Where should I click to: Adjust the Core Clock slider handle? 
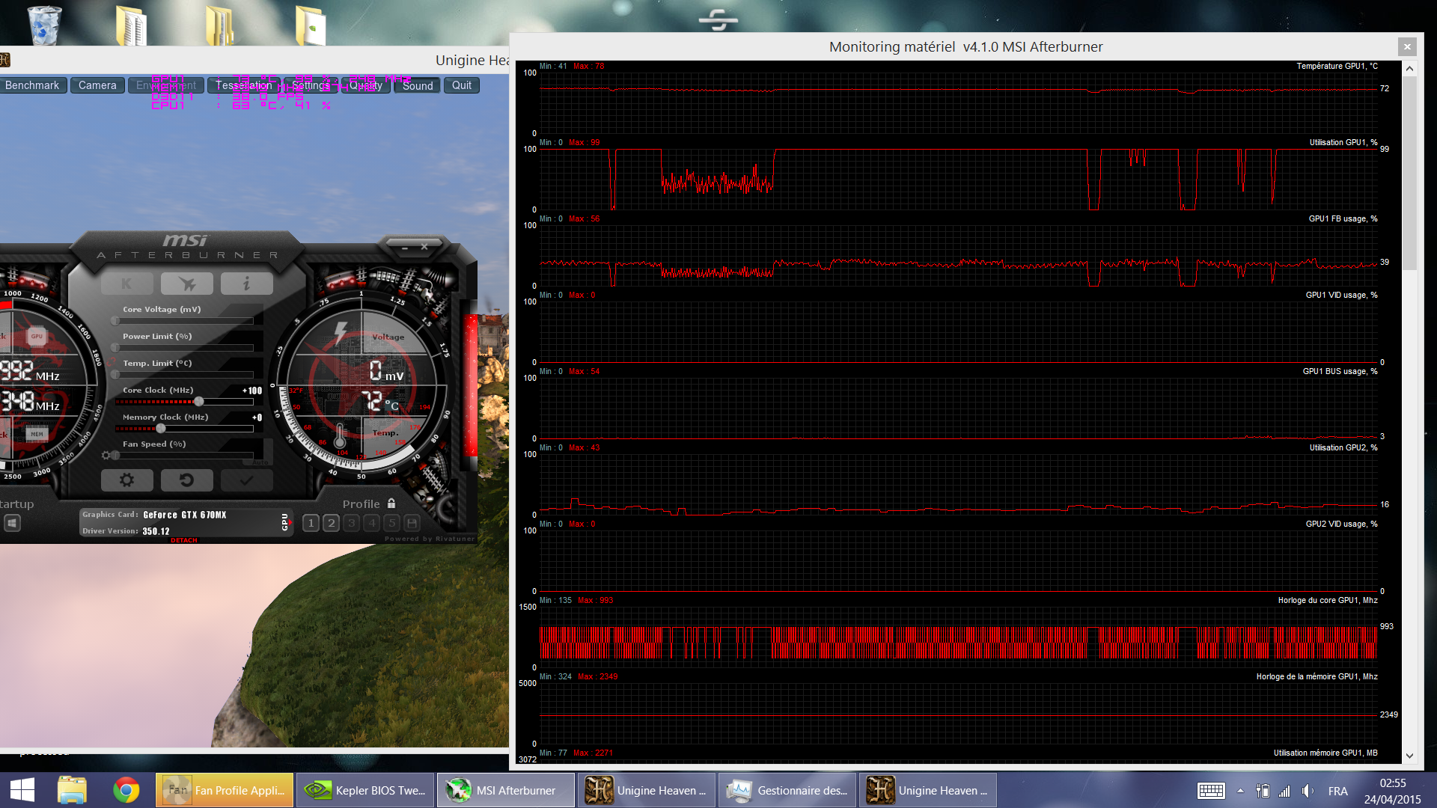[198, 402]
